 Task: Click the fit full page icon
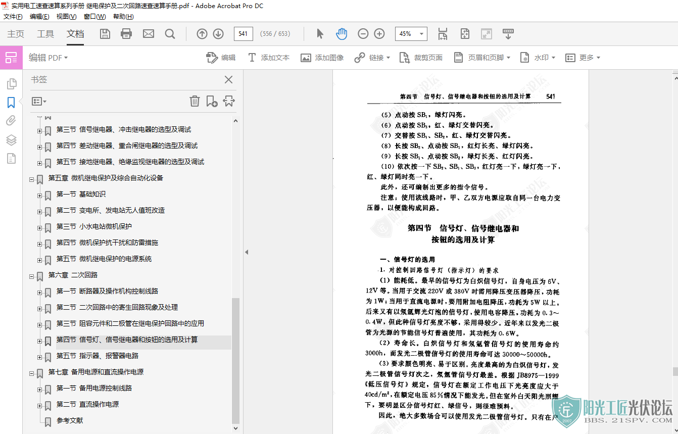pyautogui.click(x=465, y=34)
